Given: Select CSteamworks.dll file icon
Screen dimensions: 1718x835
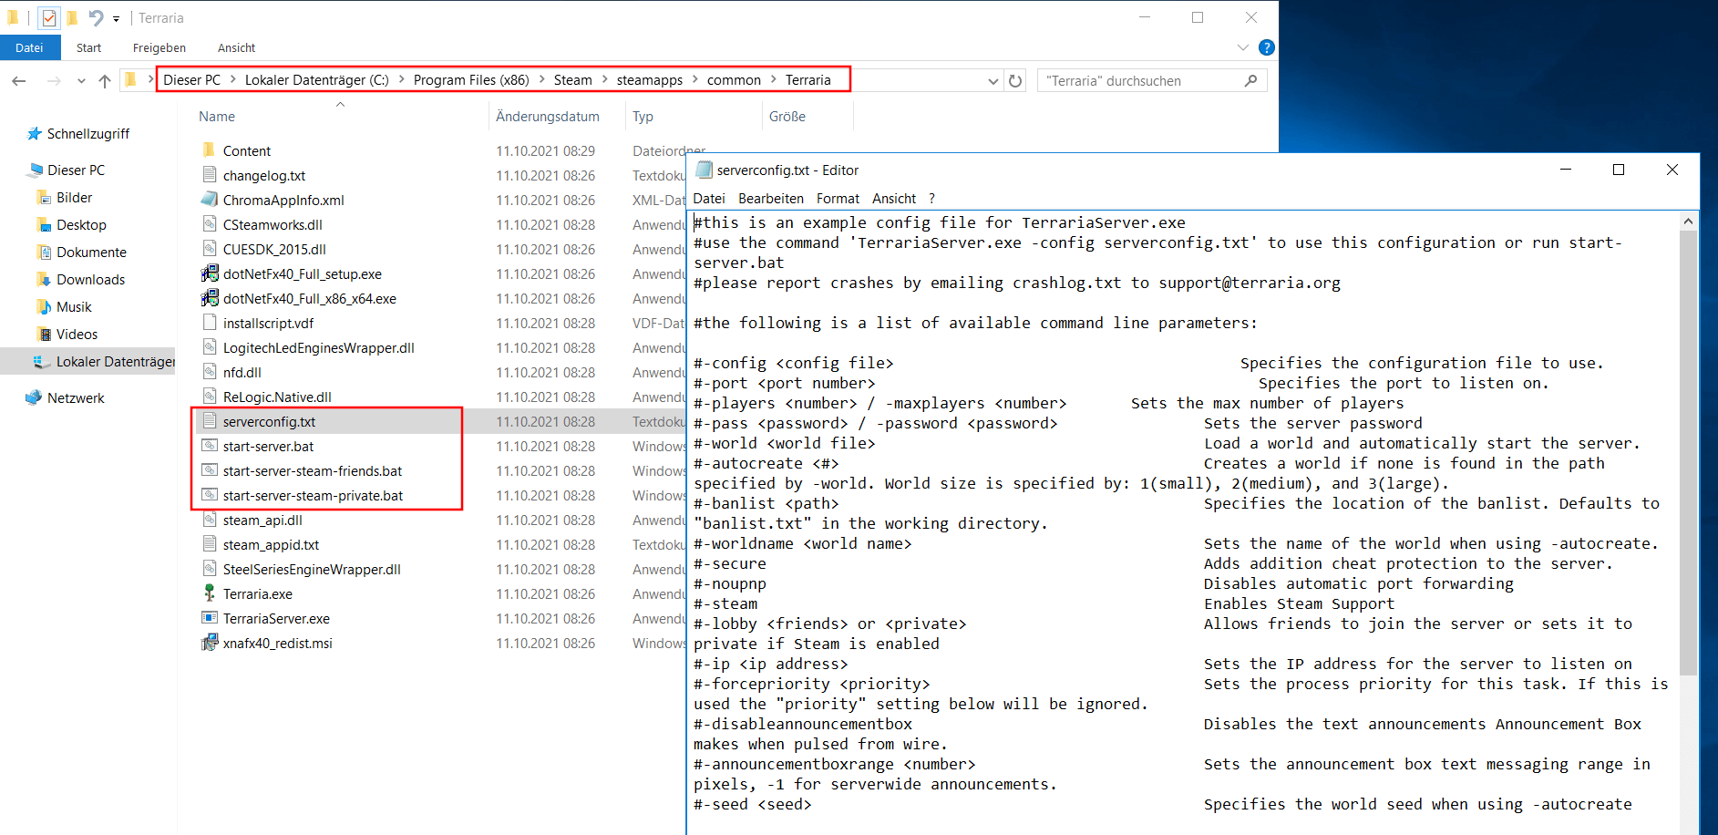Looking at the screenshot, I should 210,224.
